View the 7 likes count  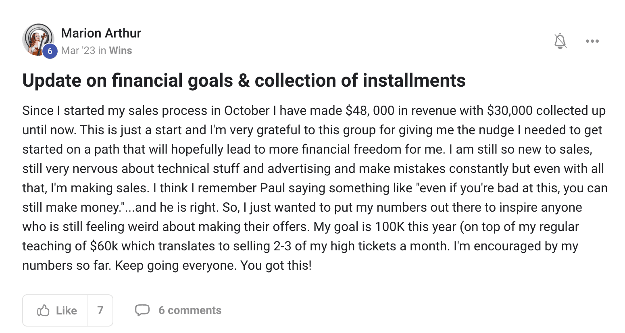[100, 310]
